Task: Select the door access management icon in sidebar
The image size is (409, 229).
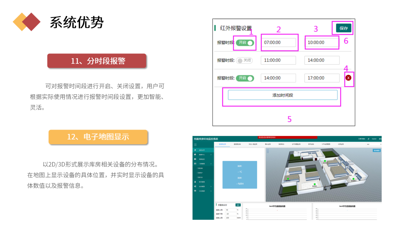Action: click(195, 164)
